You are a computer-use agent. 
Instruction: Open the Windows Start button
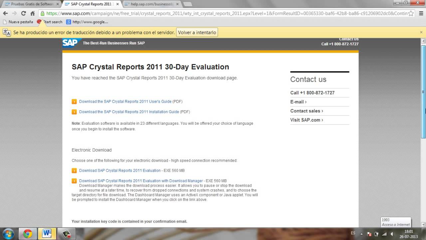pyautogui.click(x=8, y=234)
